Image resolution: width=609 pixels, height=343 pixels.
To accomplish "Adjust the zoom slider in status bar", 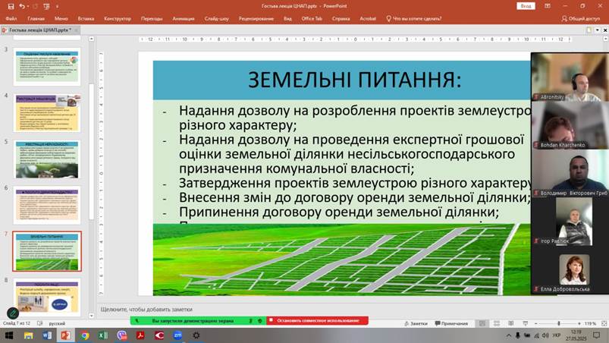I will coord(559,323).
